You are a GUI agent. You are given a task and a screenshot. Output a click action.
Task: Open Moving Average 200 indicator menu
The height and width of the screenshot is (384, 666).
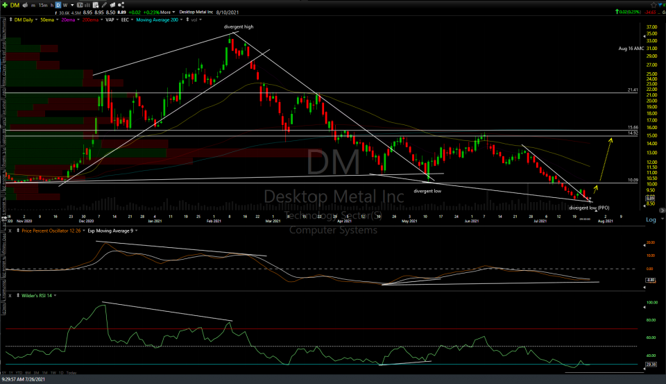[160, 19]
